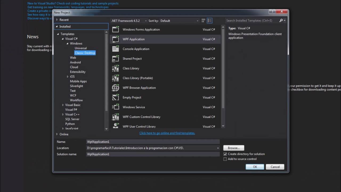Click OK to create the project

[x=255, y=167]
